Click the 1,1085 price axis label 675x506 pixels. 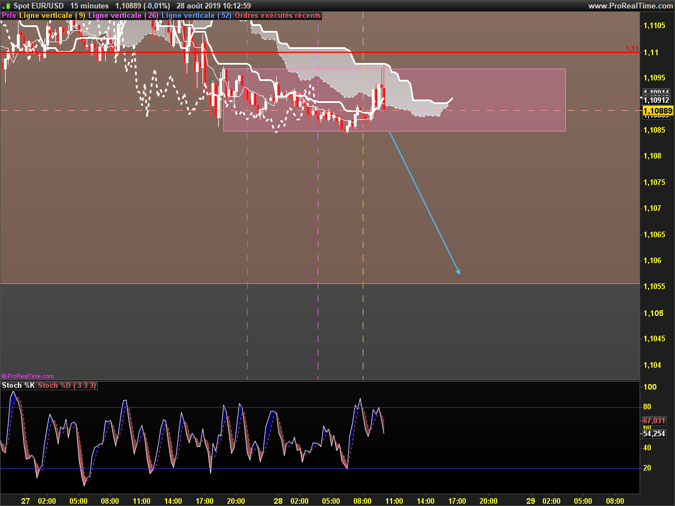click(655, 130)
